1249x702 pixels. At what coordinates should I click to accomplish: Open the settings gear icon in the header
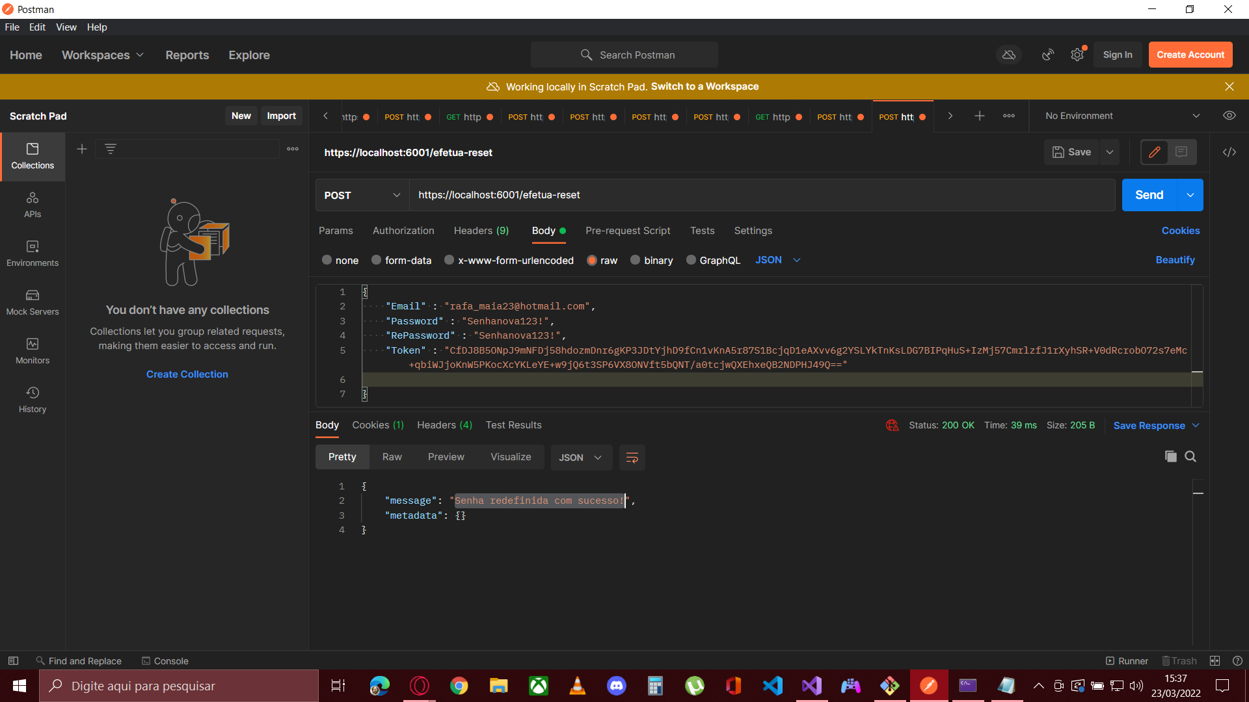(x=1077, y=55)
